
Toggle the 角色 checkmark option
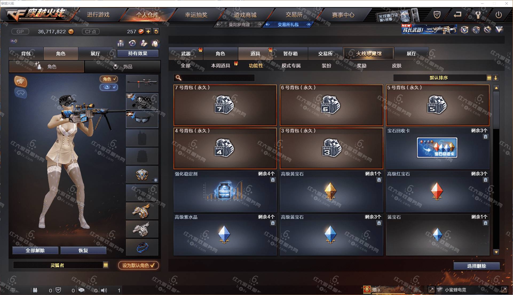point(109,79)
